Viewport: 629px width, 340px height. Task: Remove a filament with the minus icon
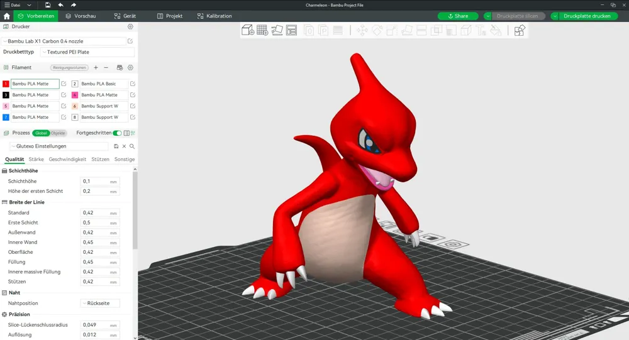(106, 67)
